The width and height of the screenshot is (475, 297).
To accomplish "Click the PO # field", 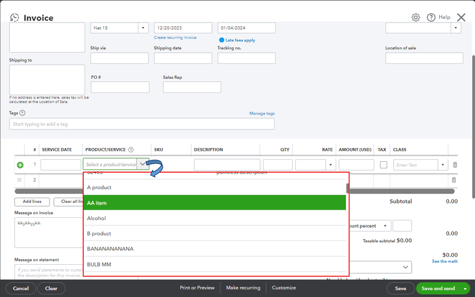I will coord(120,87).
